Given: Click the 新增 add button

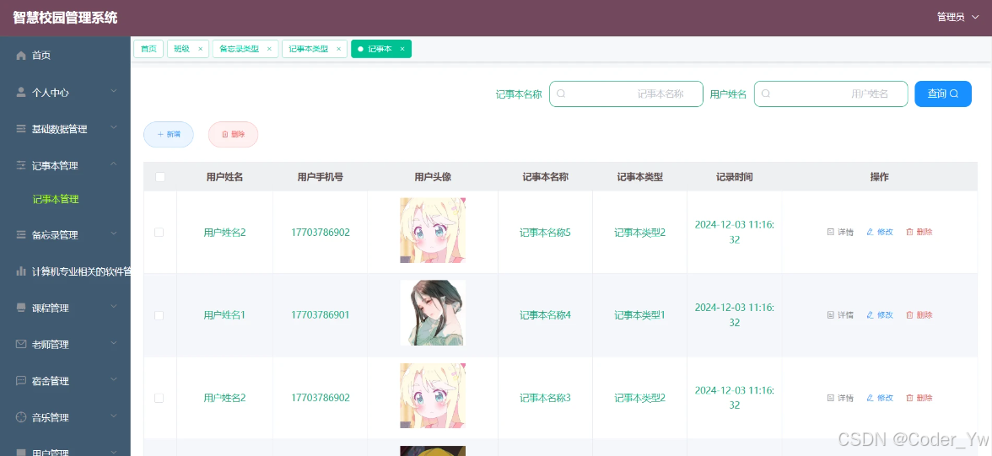Looking at the screenshot, I should [169, 134].
